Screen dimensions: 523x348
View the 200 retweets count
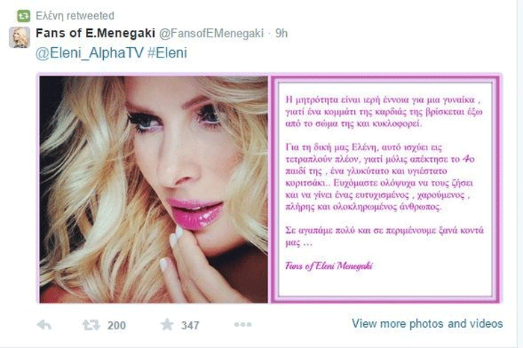pyautogui.click(x=117, y=326)
